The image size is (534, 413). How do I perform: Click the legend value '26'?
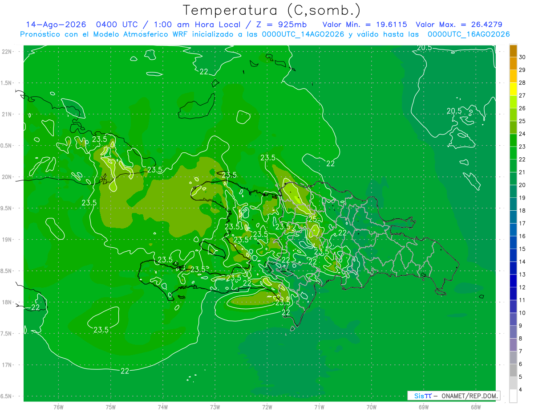pyautogui.click(x=523, y=108)
